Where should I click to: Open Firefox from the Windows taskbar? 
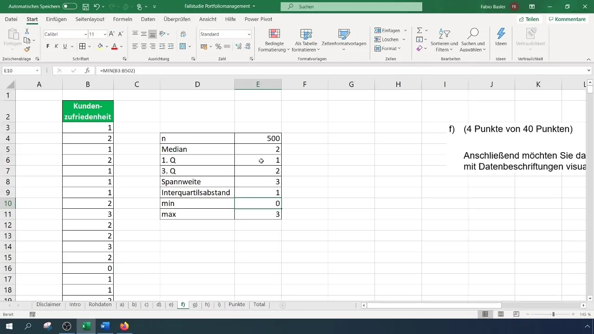click(124, 326)
